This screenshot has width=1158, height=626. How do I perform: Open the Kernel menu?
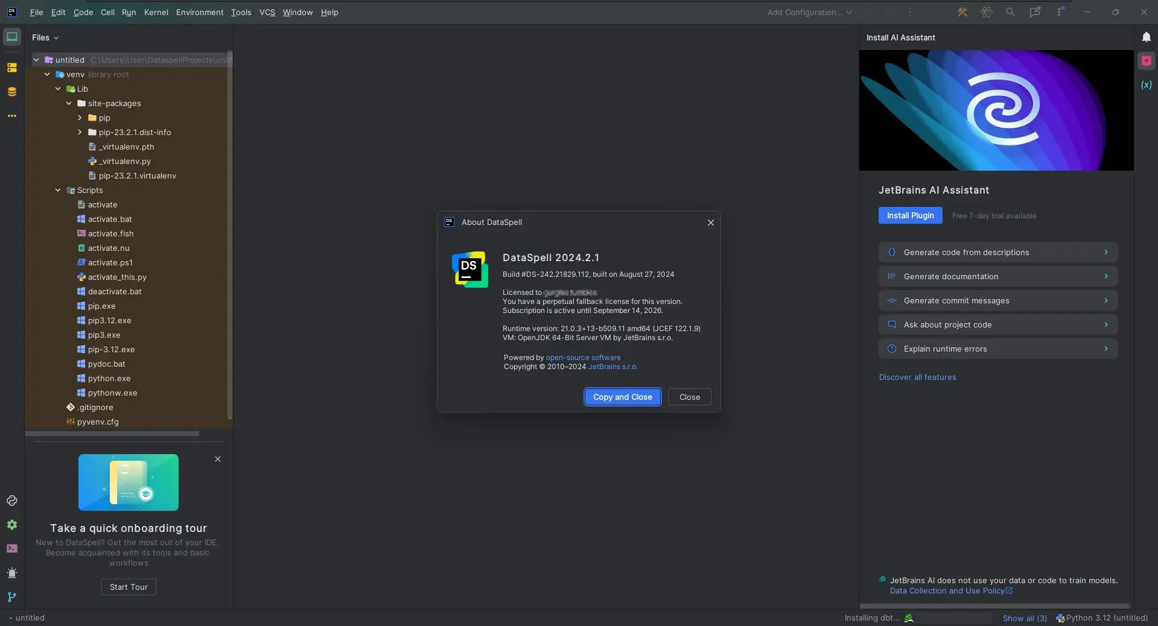pos(156,12)
